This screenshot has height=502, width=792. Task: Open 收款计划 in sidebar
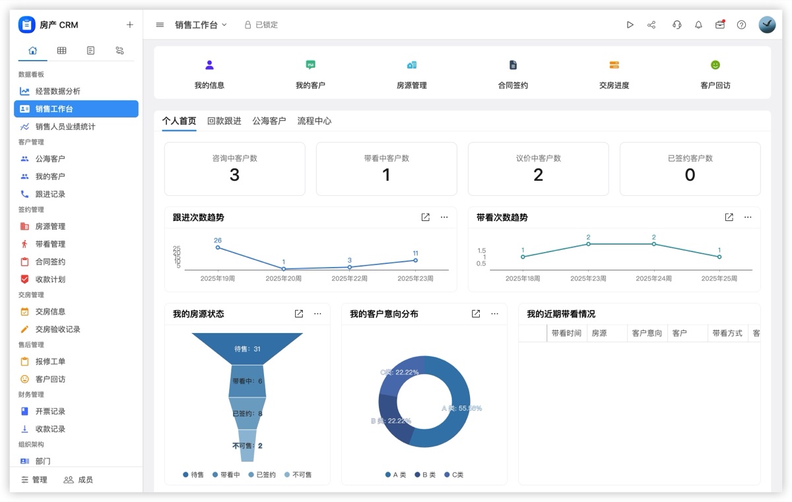76,279
